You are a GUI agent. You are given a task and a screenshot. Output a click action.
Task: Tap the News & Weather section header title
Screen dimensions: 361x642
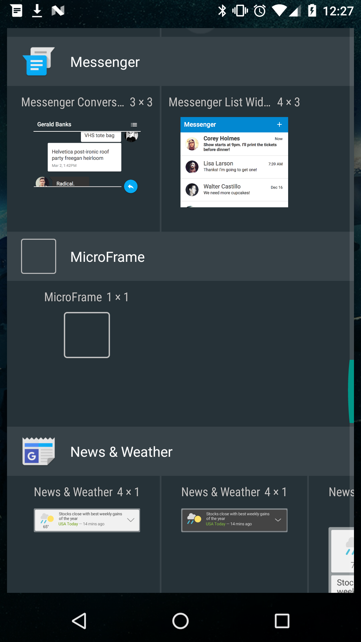point(121,452)
